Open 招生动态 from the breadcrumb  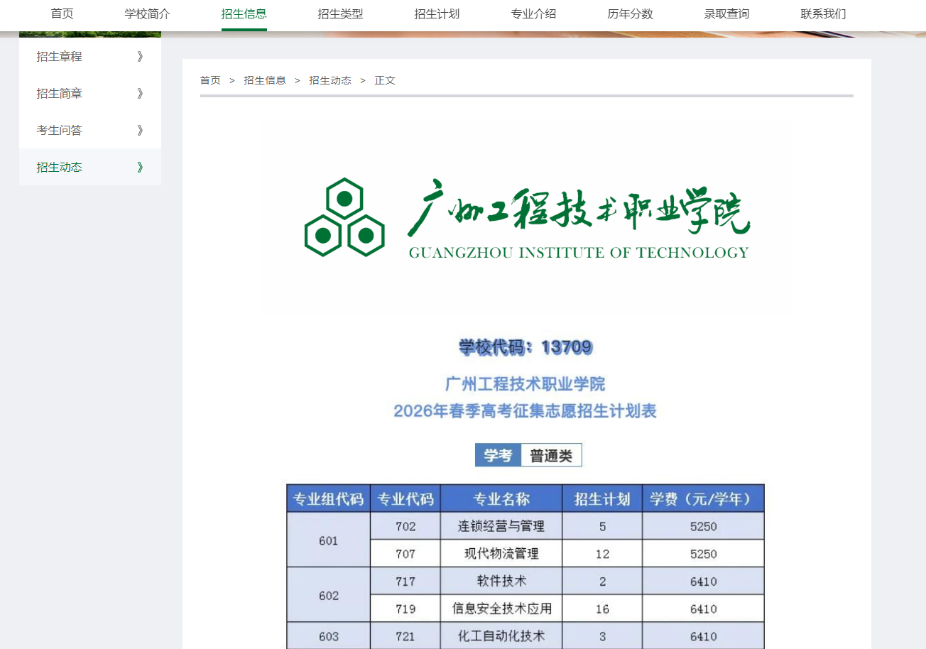(x=330, y=80)
